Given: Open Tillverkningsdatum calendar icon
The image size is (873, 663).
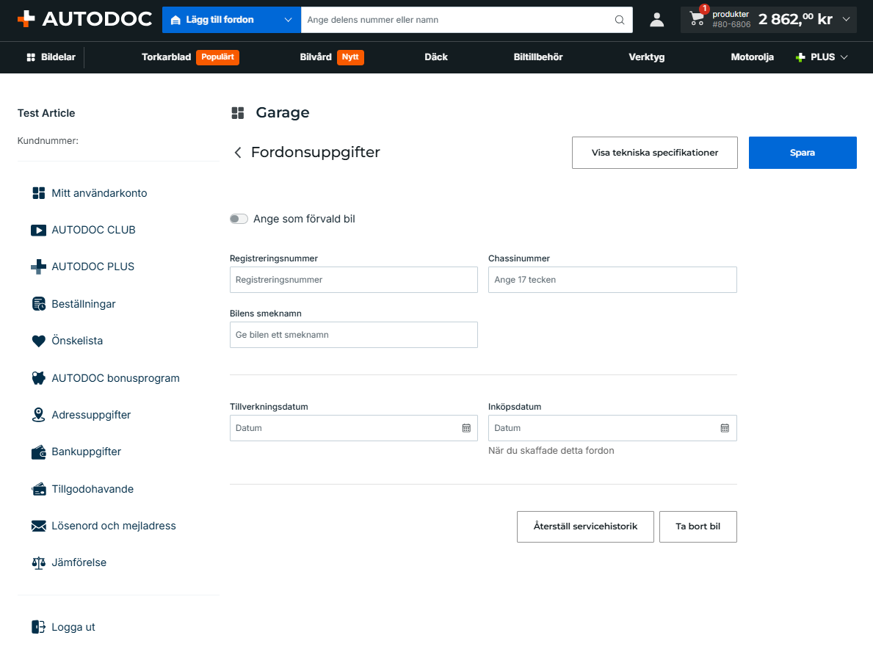Looking at the screenshot, I should [x=466, y=428].
